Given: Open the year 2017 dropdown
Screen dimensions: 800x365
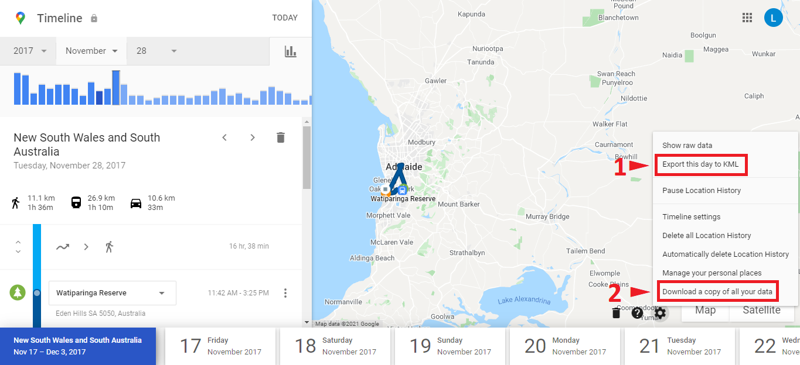Looking at the screenshot, I should (28, 51).
